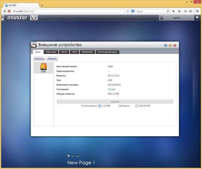202x169 pixels.
Task: Select the USB1 drive icon in the list
Action: point(43,68)
